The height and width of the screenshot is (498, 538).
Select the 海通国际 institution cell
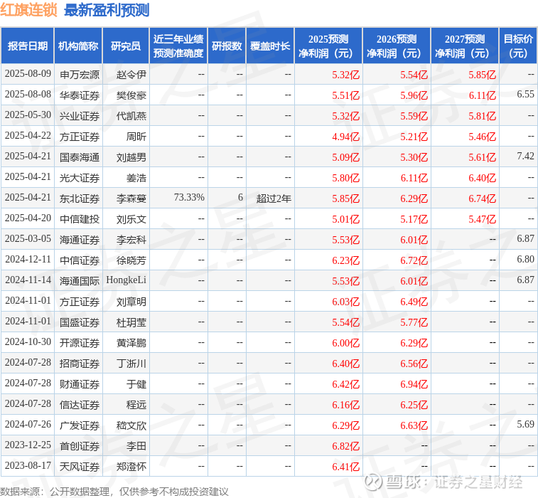(x=80, y=280)
